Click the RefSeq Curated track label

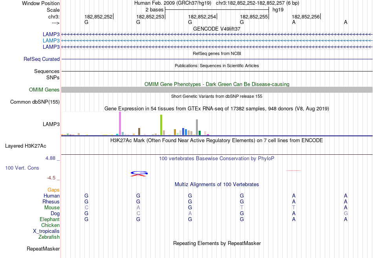42,59
